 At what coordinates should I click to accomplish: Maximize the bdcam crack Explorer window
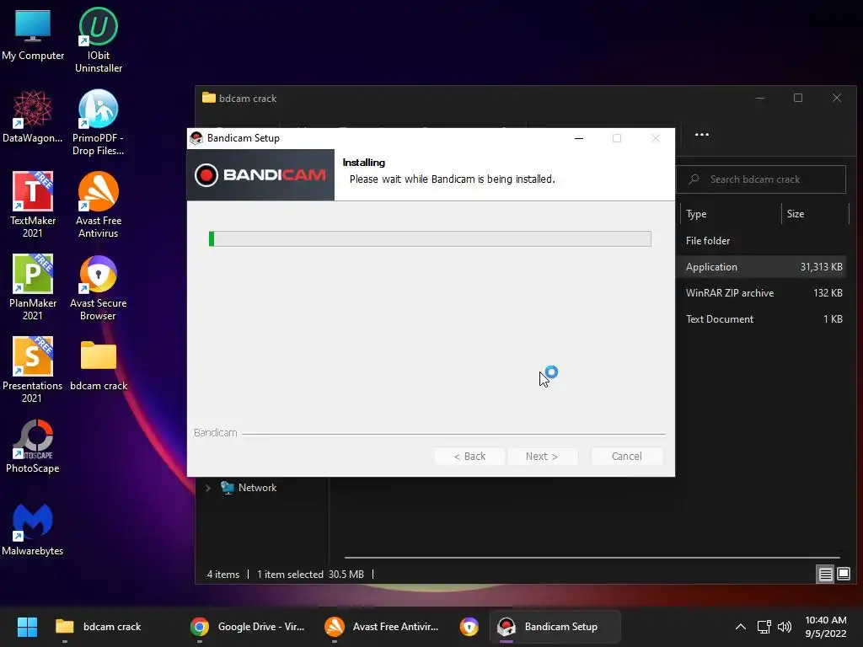pyautogui.click(x=798, y=98)
